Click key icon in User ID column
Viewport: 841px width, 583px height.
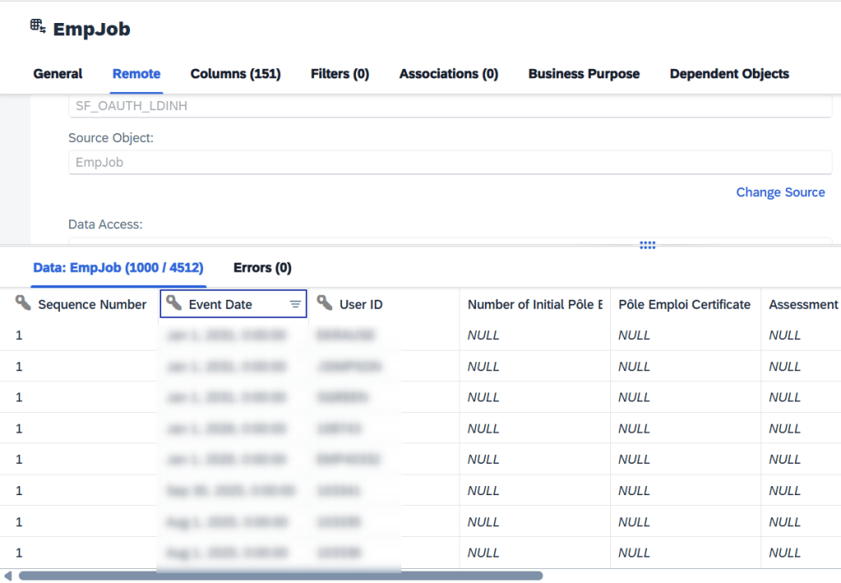click(x=325, y=304)
